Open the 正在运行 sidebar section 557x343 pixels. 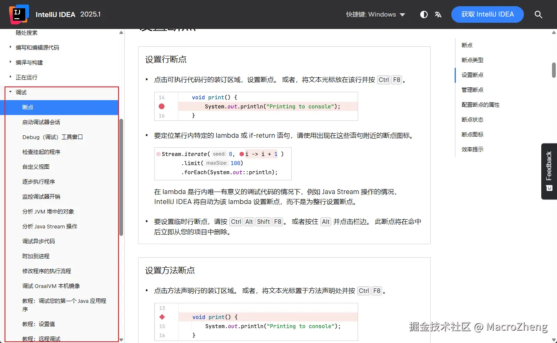tap(27, 77)
